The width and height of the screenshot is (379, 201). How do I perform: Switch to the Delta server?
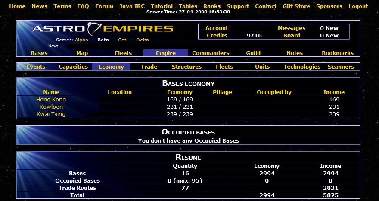pyautogui.click(x=143, y=40)
